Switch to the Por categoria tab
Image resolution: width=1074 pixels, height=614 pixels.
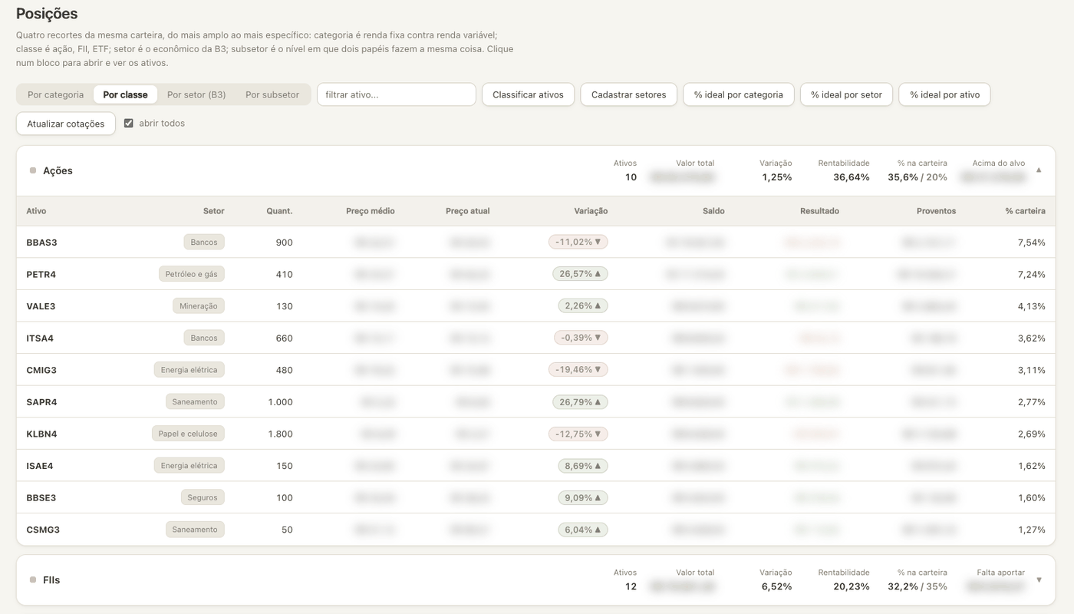[x=55, y=94]
